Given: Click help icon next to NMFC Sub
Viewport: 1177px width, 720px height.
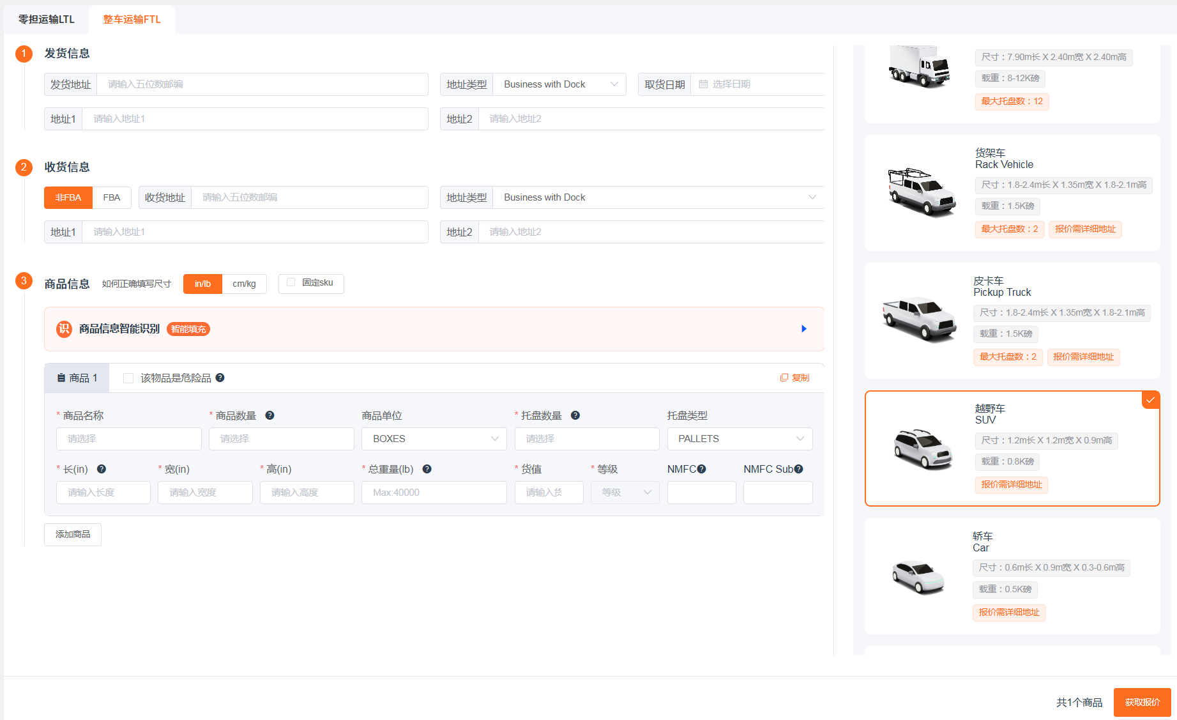Looking at the screenshot, I should pyautogui.click(x=798, y=469).
